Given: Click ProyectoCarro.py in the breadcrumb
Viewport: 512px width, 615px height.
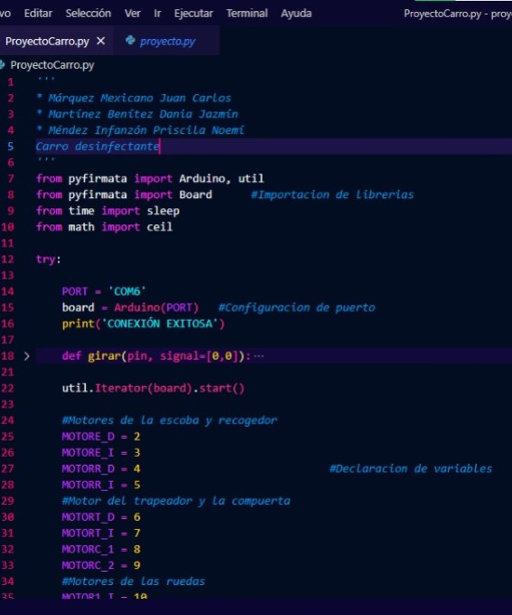Looking at the screenshot, I should [x=52, y=65].
